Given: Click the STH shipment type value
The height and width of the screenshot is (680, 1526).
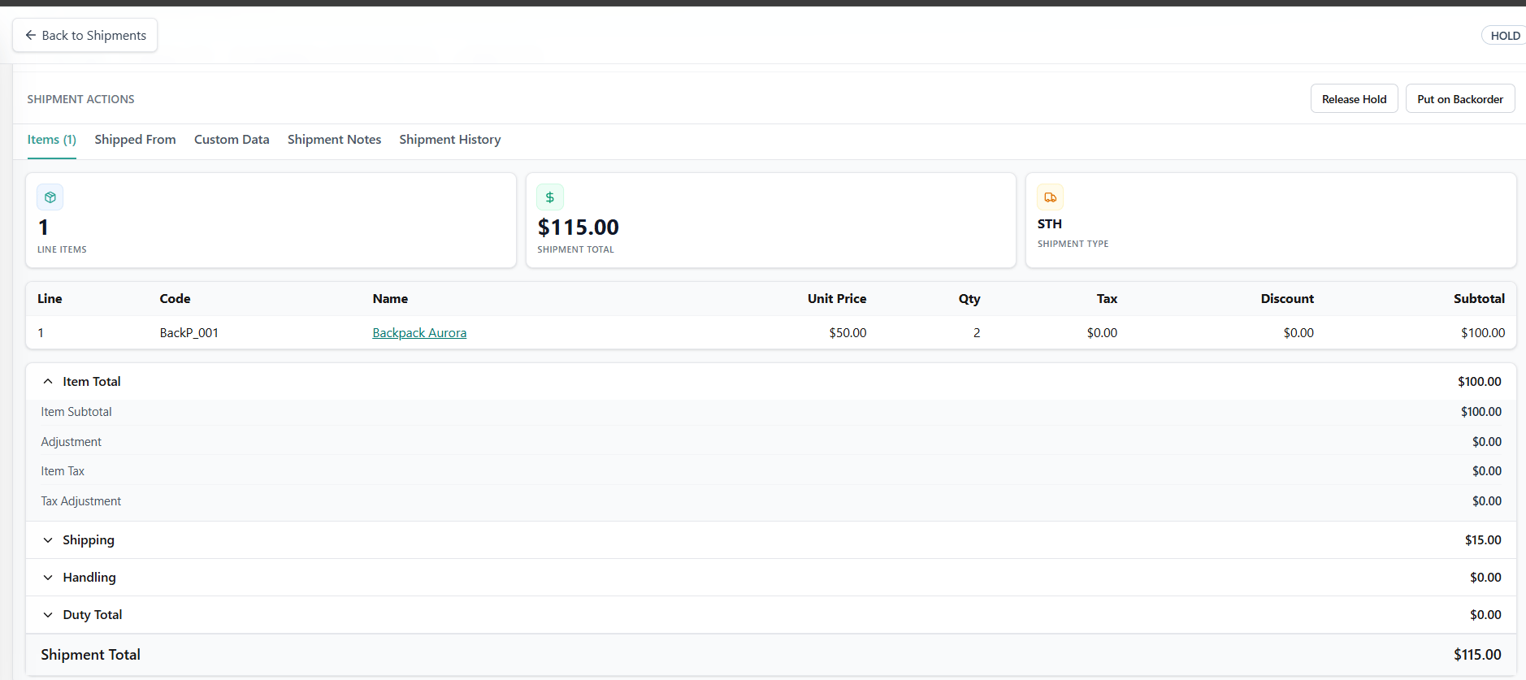Looking at the screenshot, I should 1050,224.
